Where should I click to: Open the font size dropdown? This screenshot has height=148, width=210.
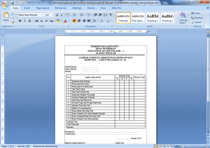53,15
